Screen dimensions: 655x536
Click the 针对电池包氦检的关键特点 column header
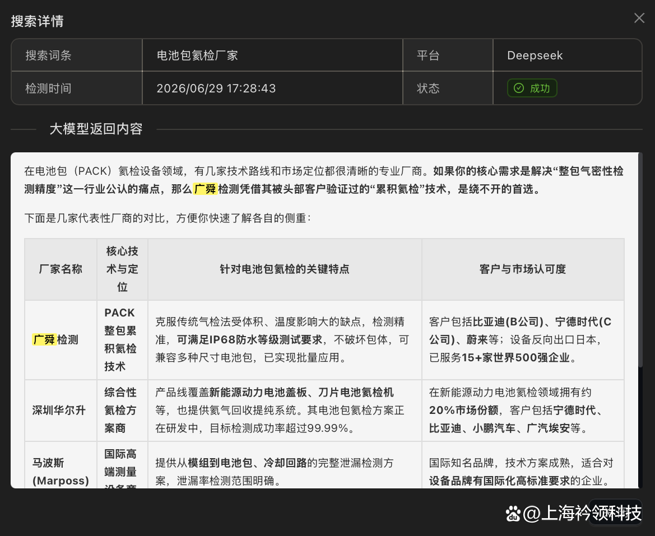[x=285, y=269]
